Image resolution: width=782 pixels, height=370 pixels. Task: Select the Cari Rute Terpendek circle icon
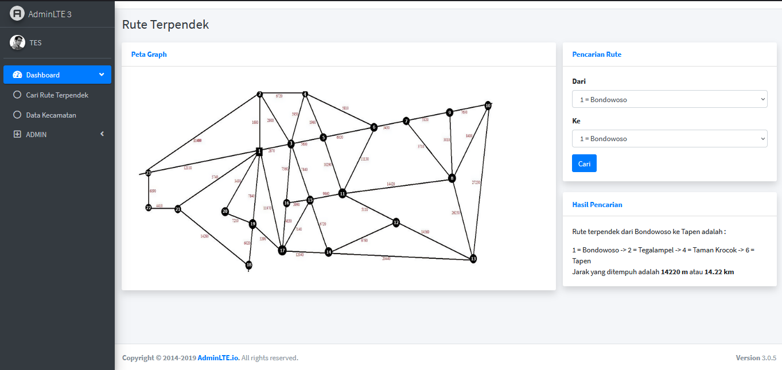pos(17,95)
